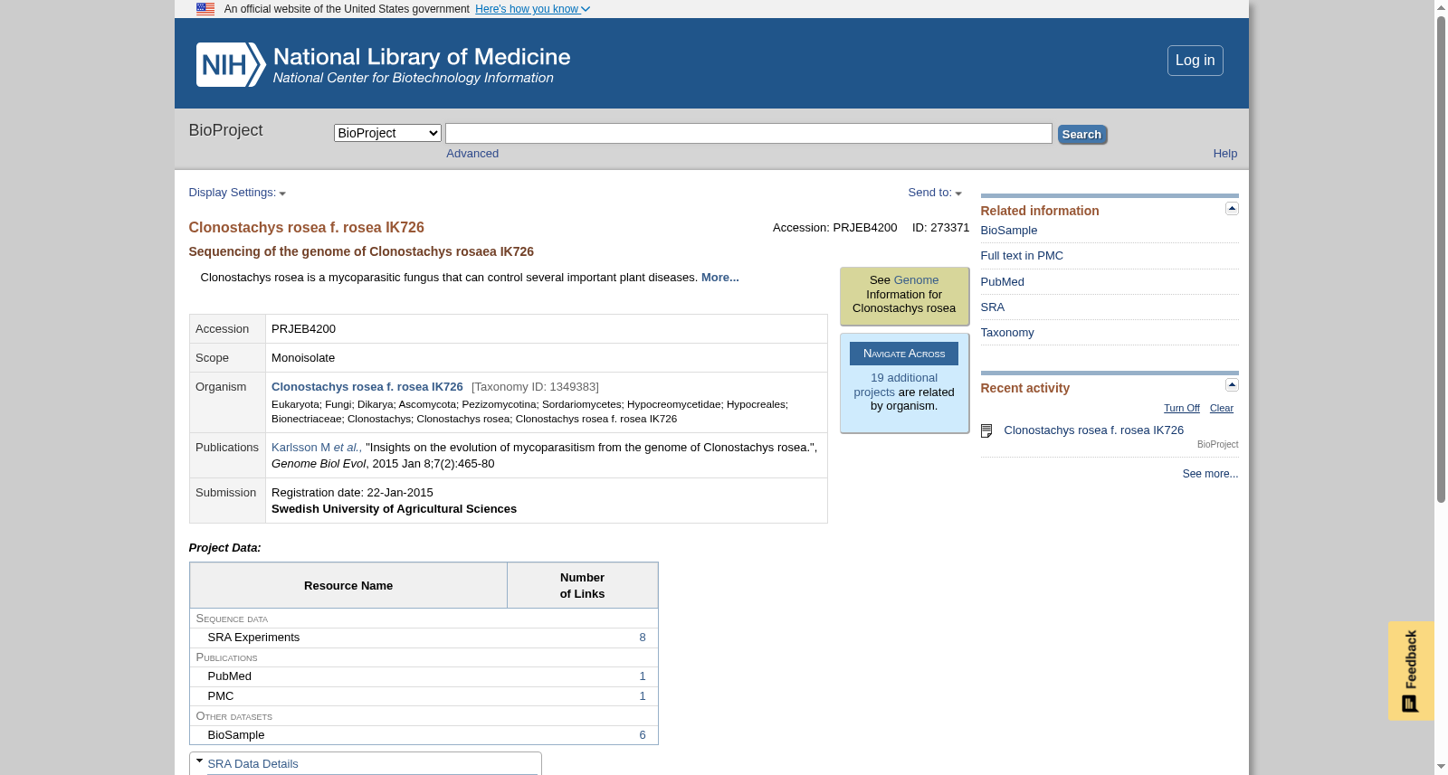Turn Off recent activity tracking
This screenshot has height=775, width=1448.
point(1181,409)
